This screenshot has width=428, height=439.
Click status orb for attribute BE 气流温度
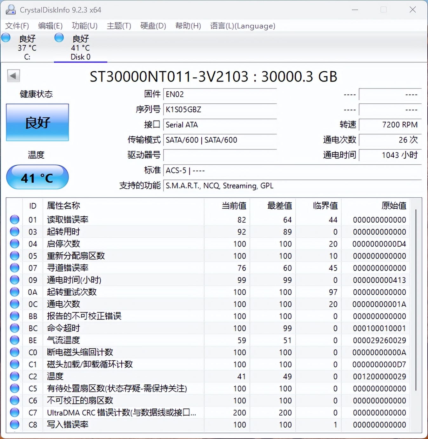15,340
